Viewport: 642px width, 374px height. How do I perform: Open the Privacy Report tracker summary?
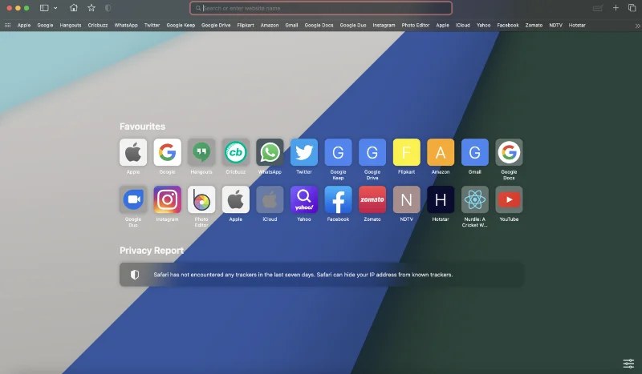point(322,275)
